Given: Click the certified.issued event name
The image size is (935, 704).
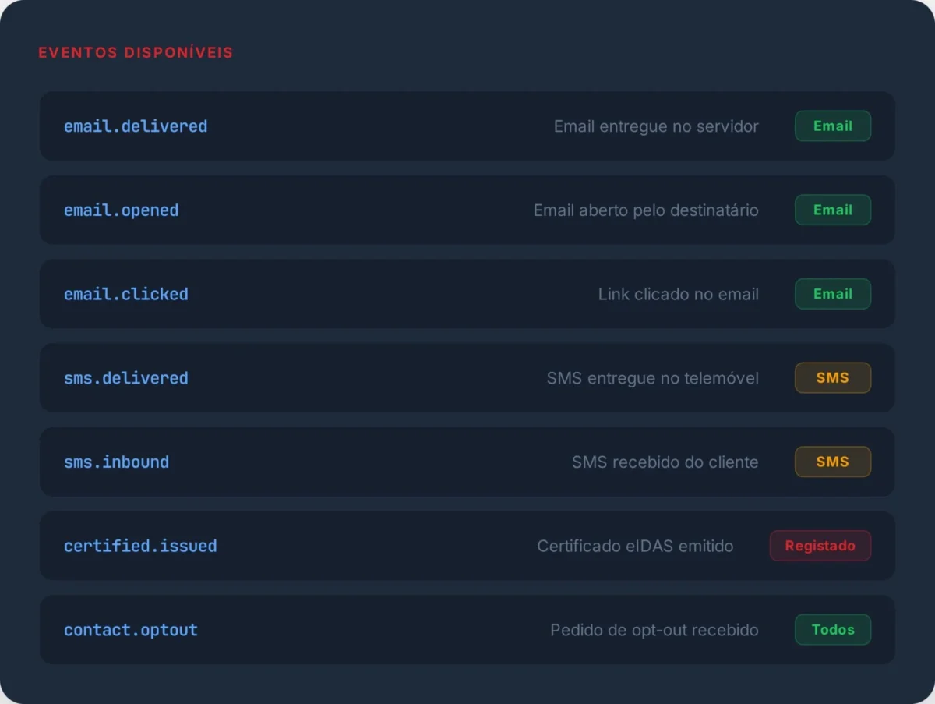Looking at the screenshot, I should point(140,546).
